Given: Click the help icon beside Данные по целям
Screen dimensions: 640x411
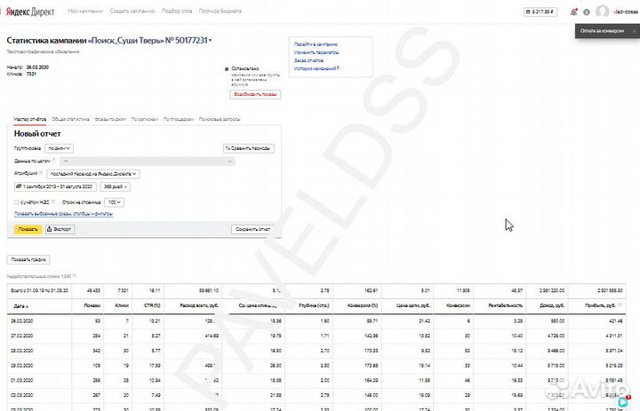Looking at the screenshot, I should click(52, 161).
